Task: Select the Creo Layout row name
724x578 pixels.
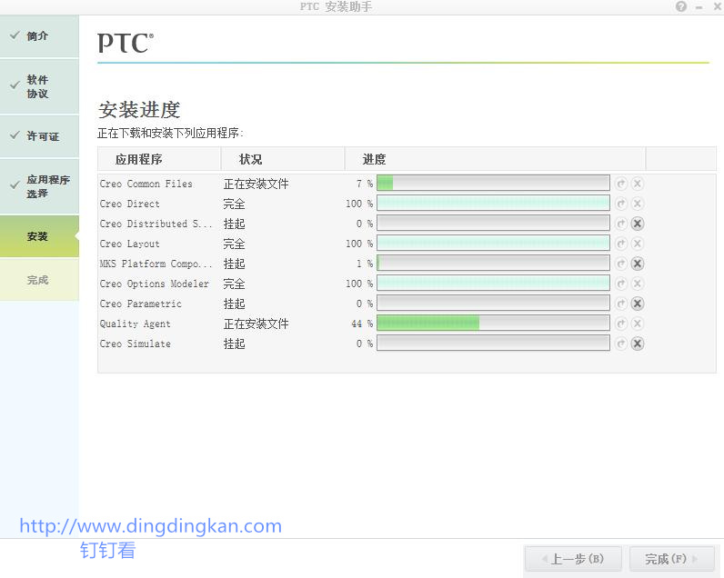Action: click(130, 244)
